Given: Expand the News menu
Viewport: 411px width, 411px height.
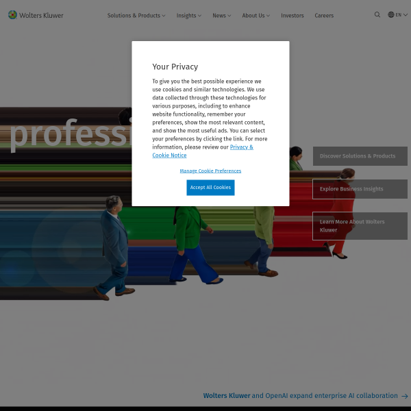Looking at the screenshot, I should [221, 16].
